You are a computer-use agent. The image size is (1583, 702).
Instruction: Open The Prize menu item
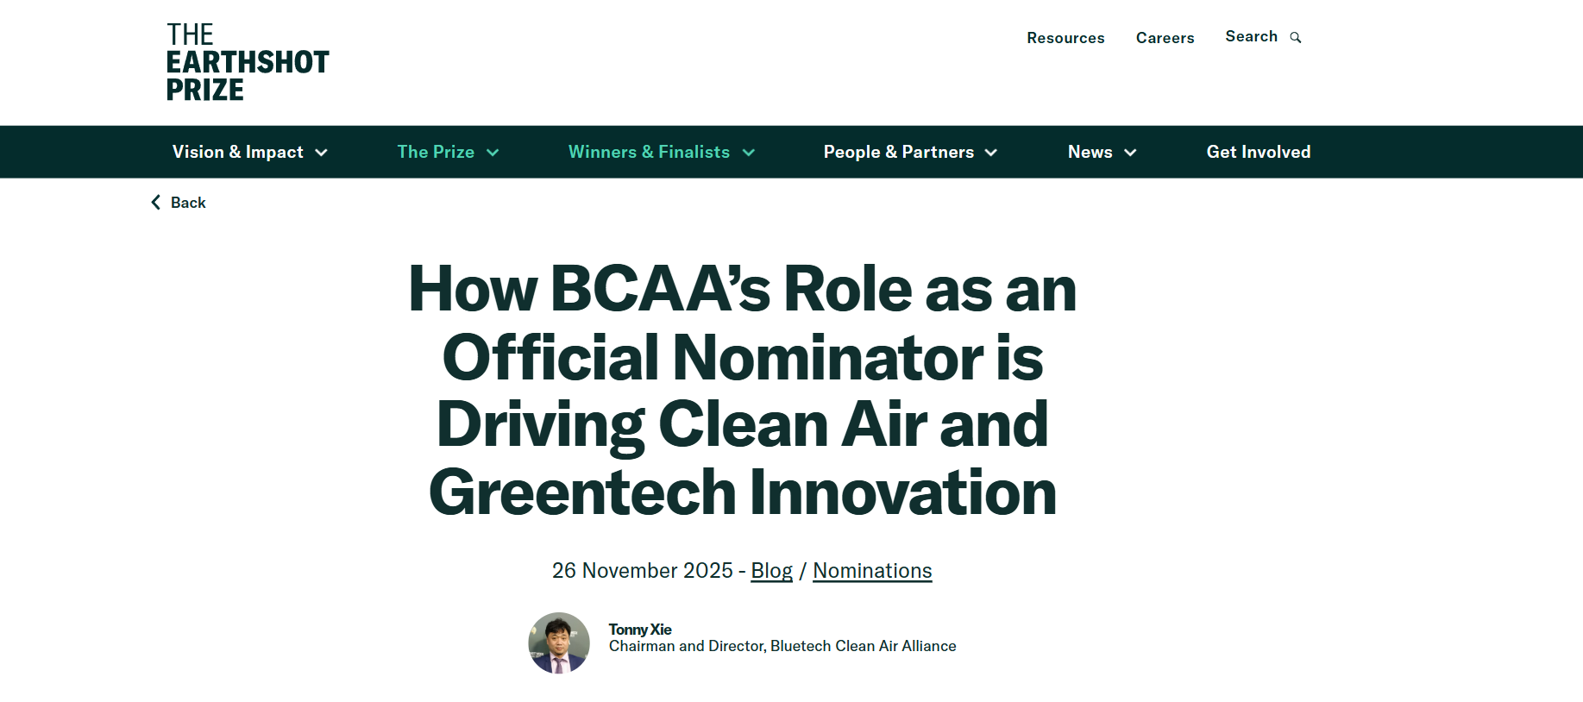click(x=436, y=152)
